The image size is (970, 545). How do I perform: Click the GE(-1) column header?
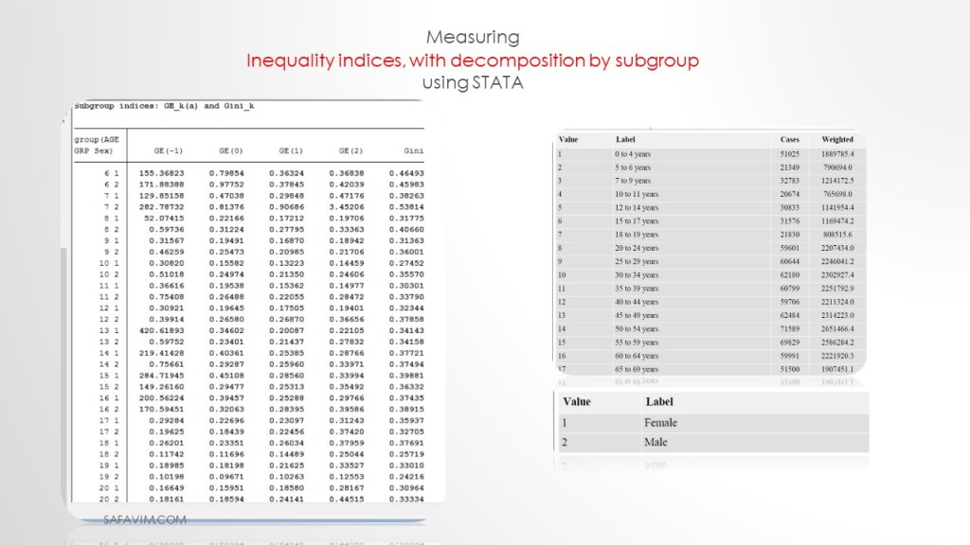(167, 150)
